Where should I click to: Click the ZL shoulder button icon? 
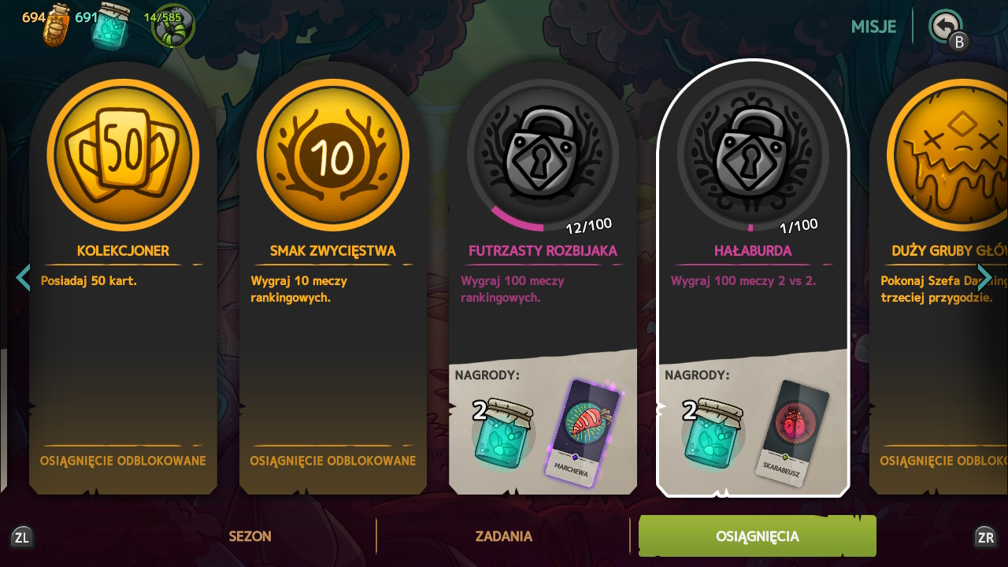click(x=21, y=537)
